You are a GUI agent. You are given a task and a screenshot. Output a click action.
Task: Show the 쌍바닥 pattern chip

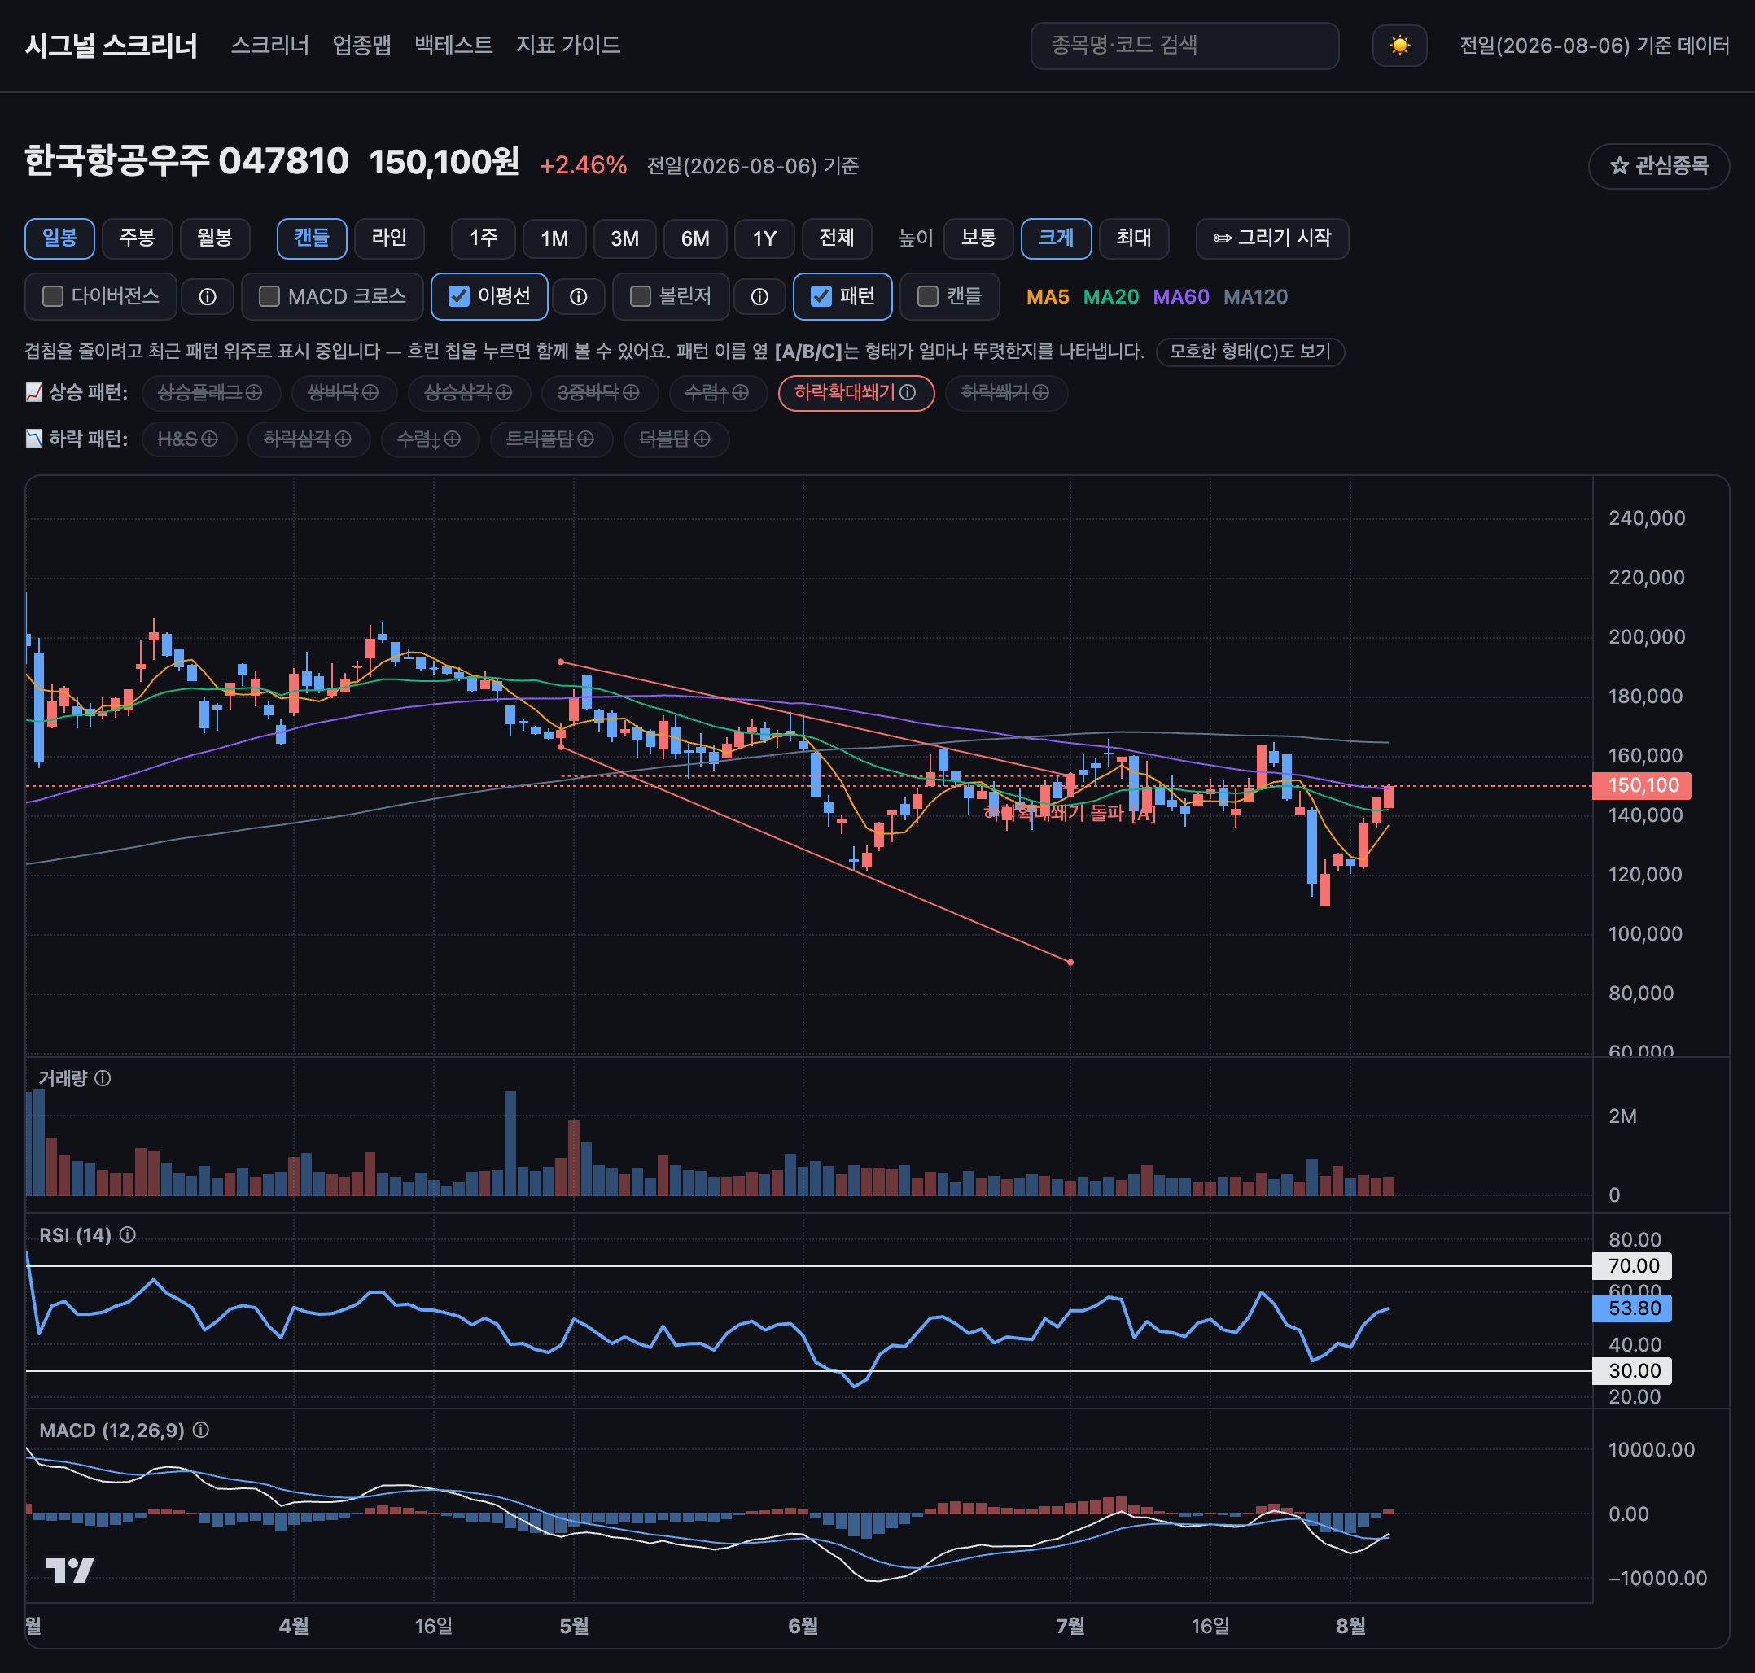[x=344, y=392]
